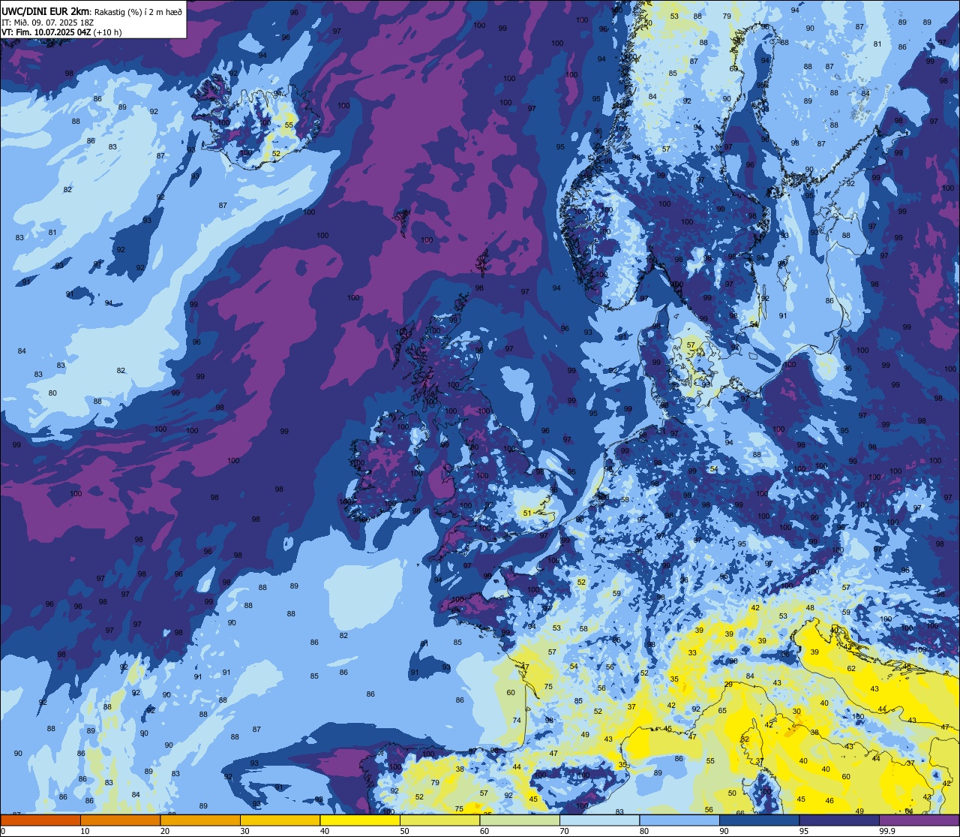
Task: Click the legend scale label '10'
Action: coord(85,831)
